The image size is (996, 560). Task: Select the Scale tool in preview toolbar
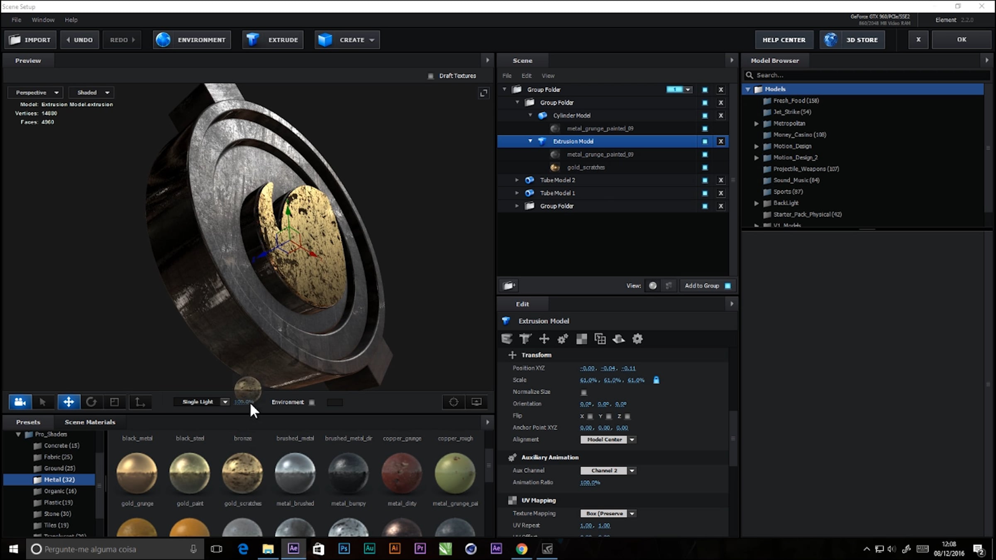pos(115,402)
